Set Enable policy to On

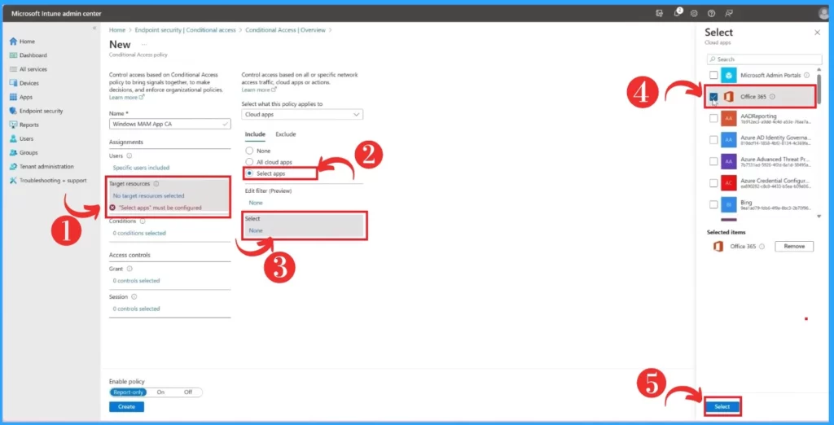(x=160, y=392)
